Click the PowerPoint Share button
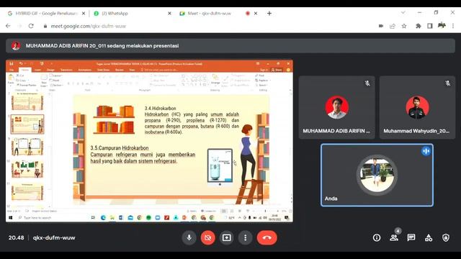461x259 pixels. (x=277, y=70)
